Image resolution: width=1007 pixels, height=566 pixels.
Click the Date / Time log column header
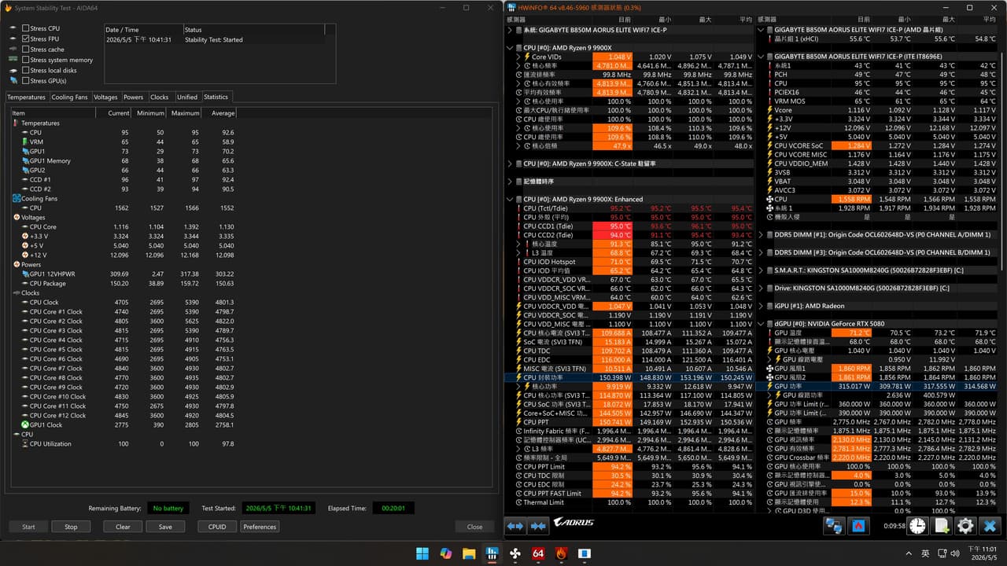(143, 30)
